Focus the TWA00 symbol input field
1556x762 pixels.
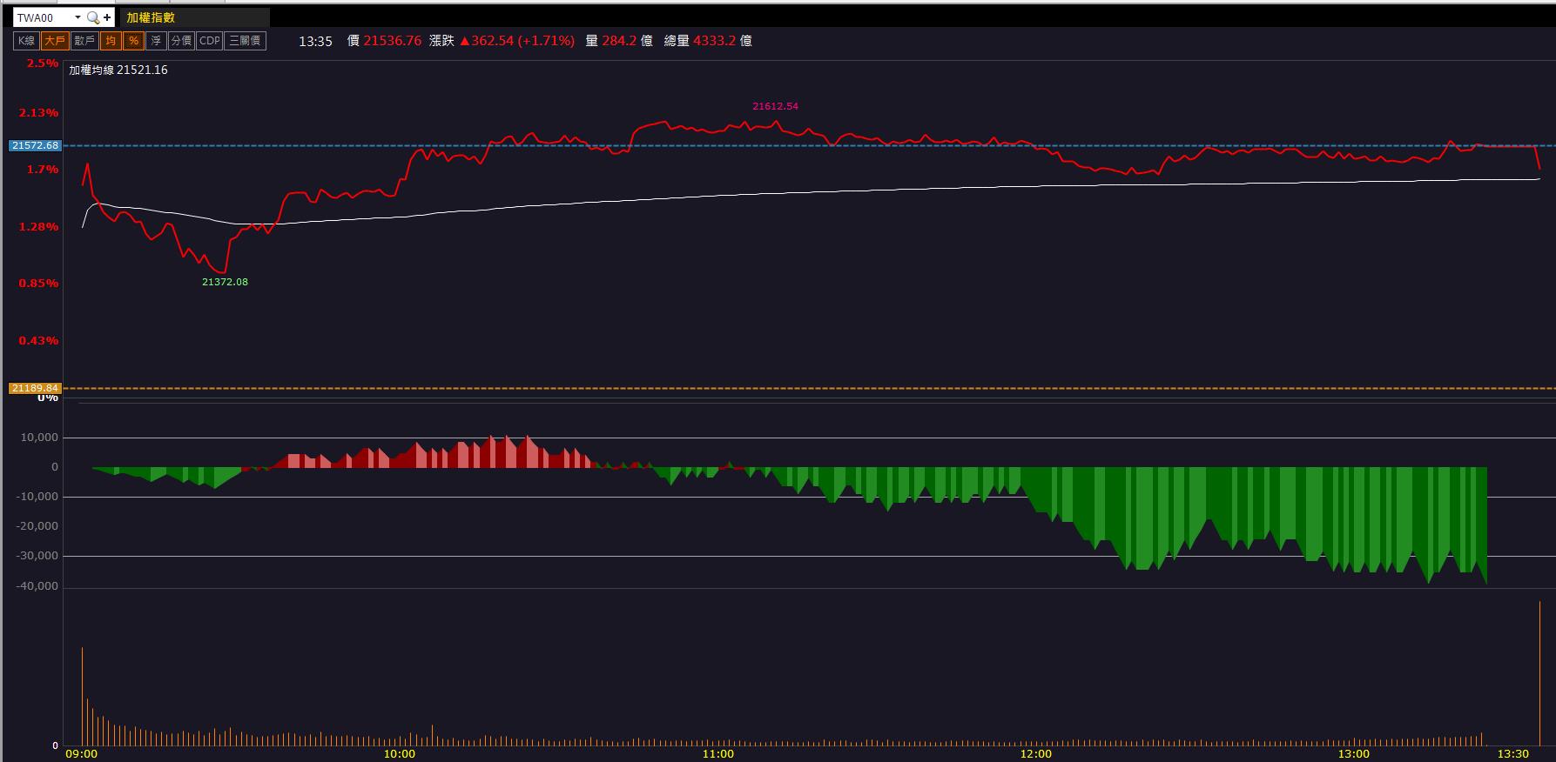(x=44, y=17)
